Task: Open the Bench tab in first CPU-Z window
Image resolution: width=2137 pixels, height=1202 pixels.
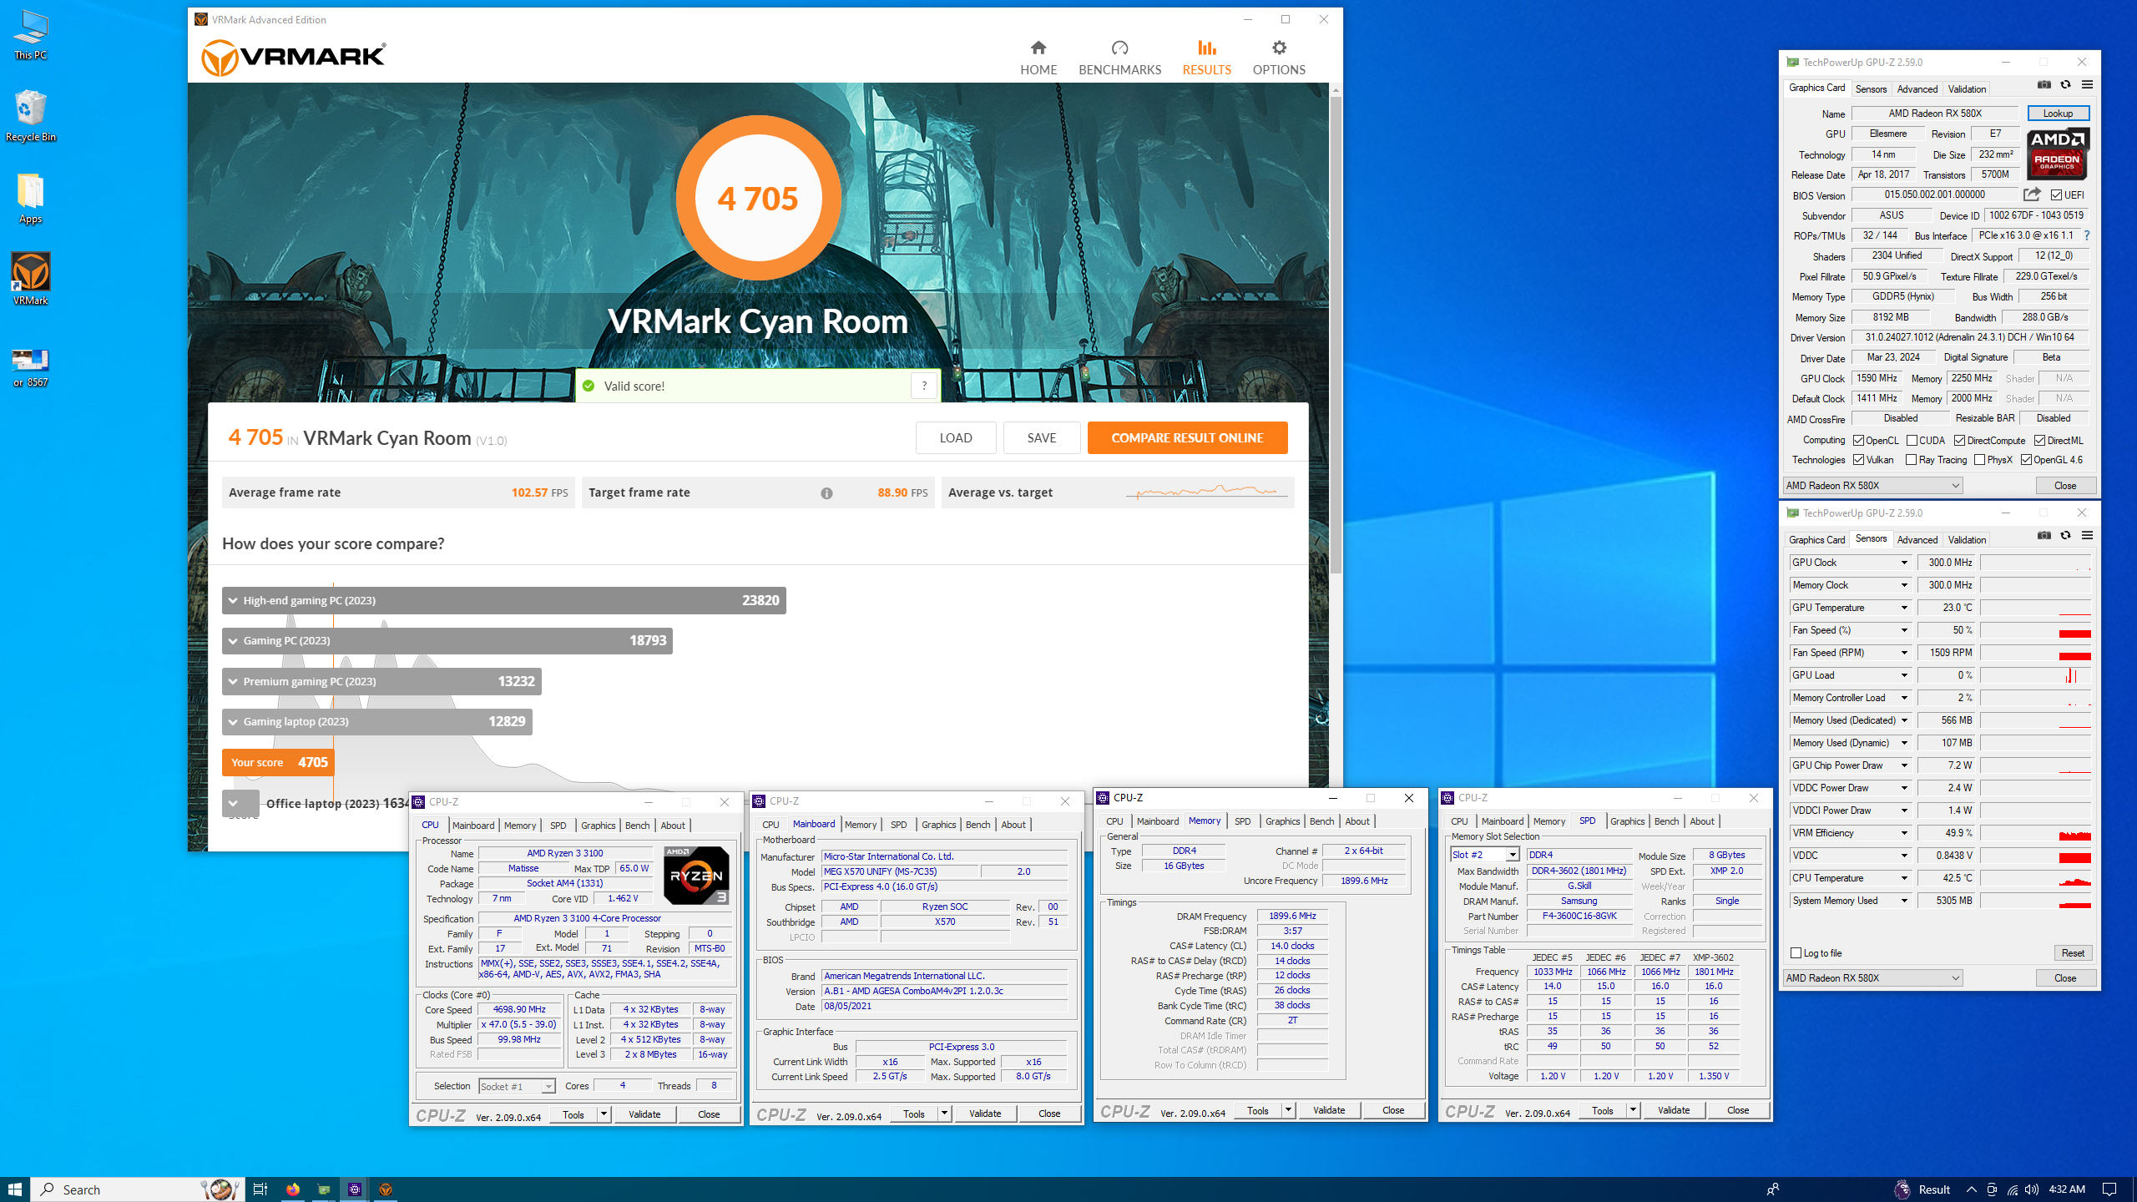Action: pyautogui.click(x=637, y=826)
